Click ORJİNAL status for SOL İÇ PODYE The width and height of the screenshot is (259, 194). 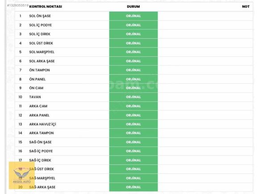(134, 25)
